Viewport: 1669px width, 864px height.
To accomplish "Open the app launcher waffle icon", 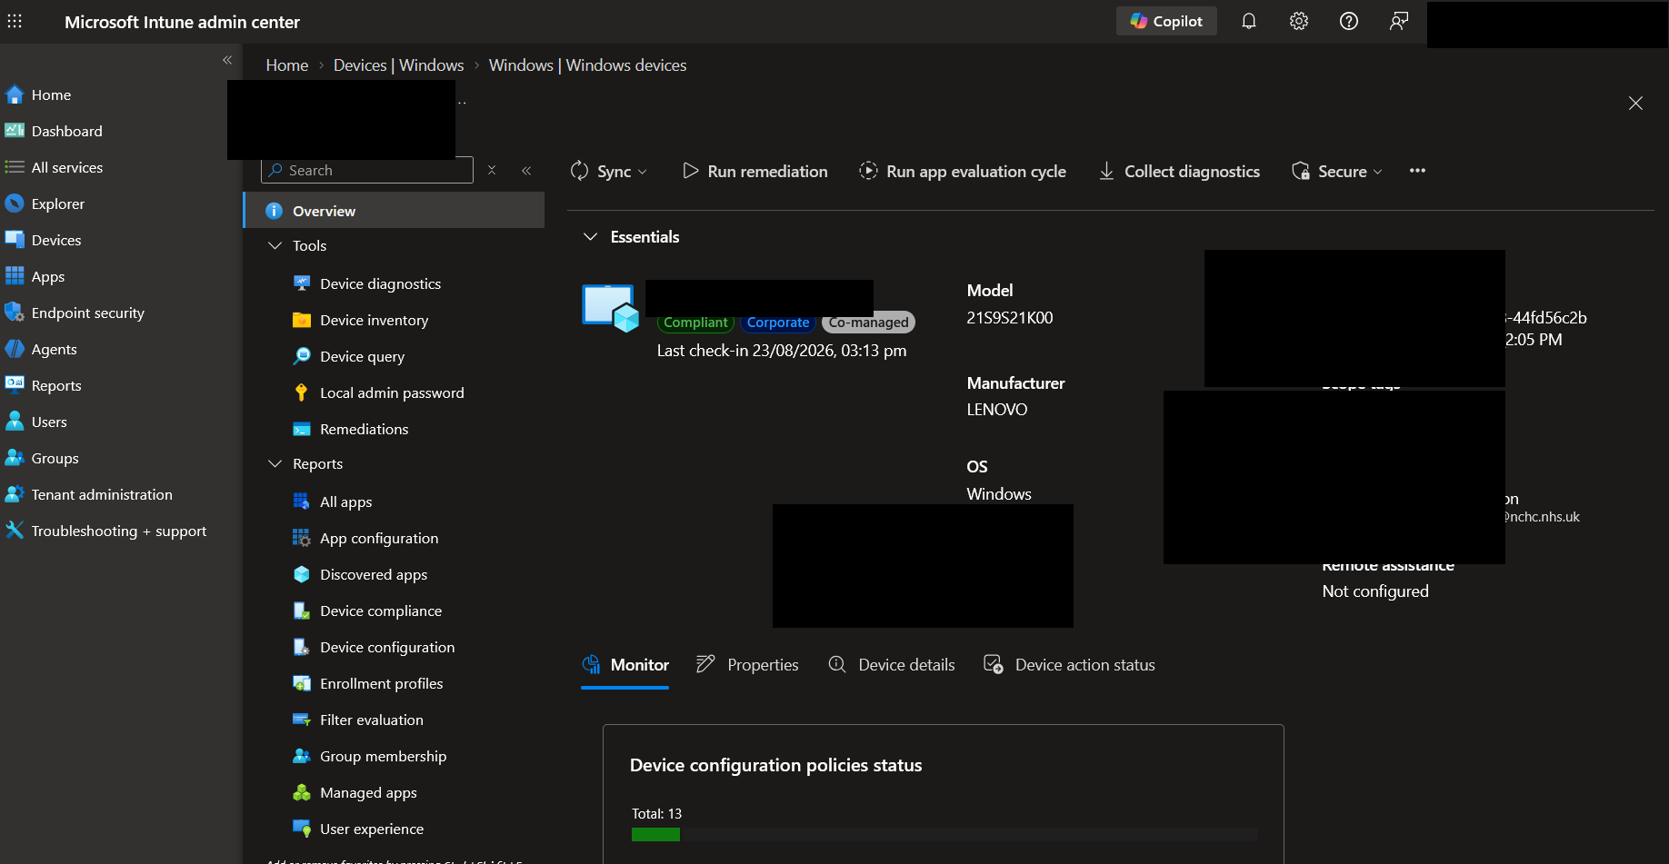I will 15,21.
